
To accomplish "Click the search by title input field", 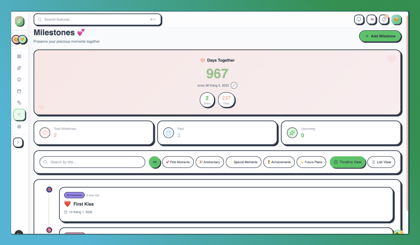I will 92,162.
